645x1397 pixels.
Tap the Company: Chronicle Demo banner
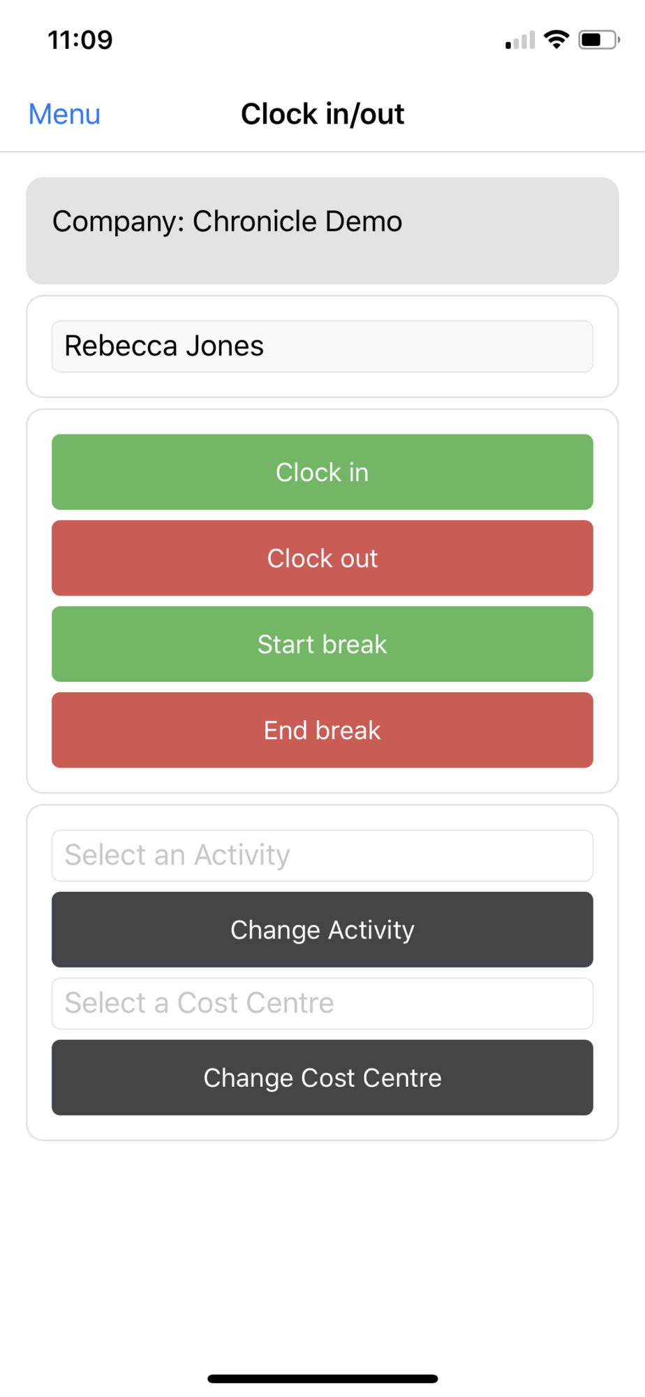click(x=322, y=231)
